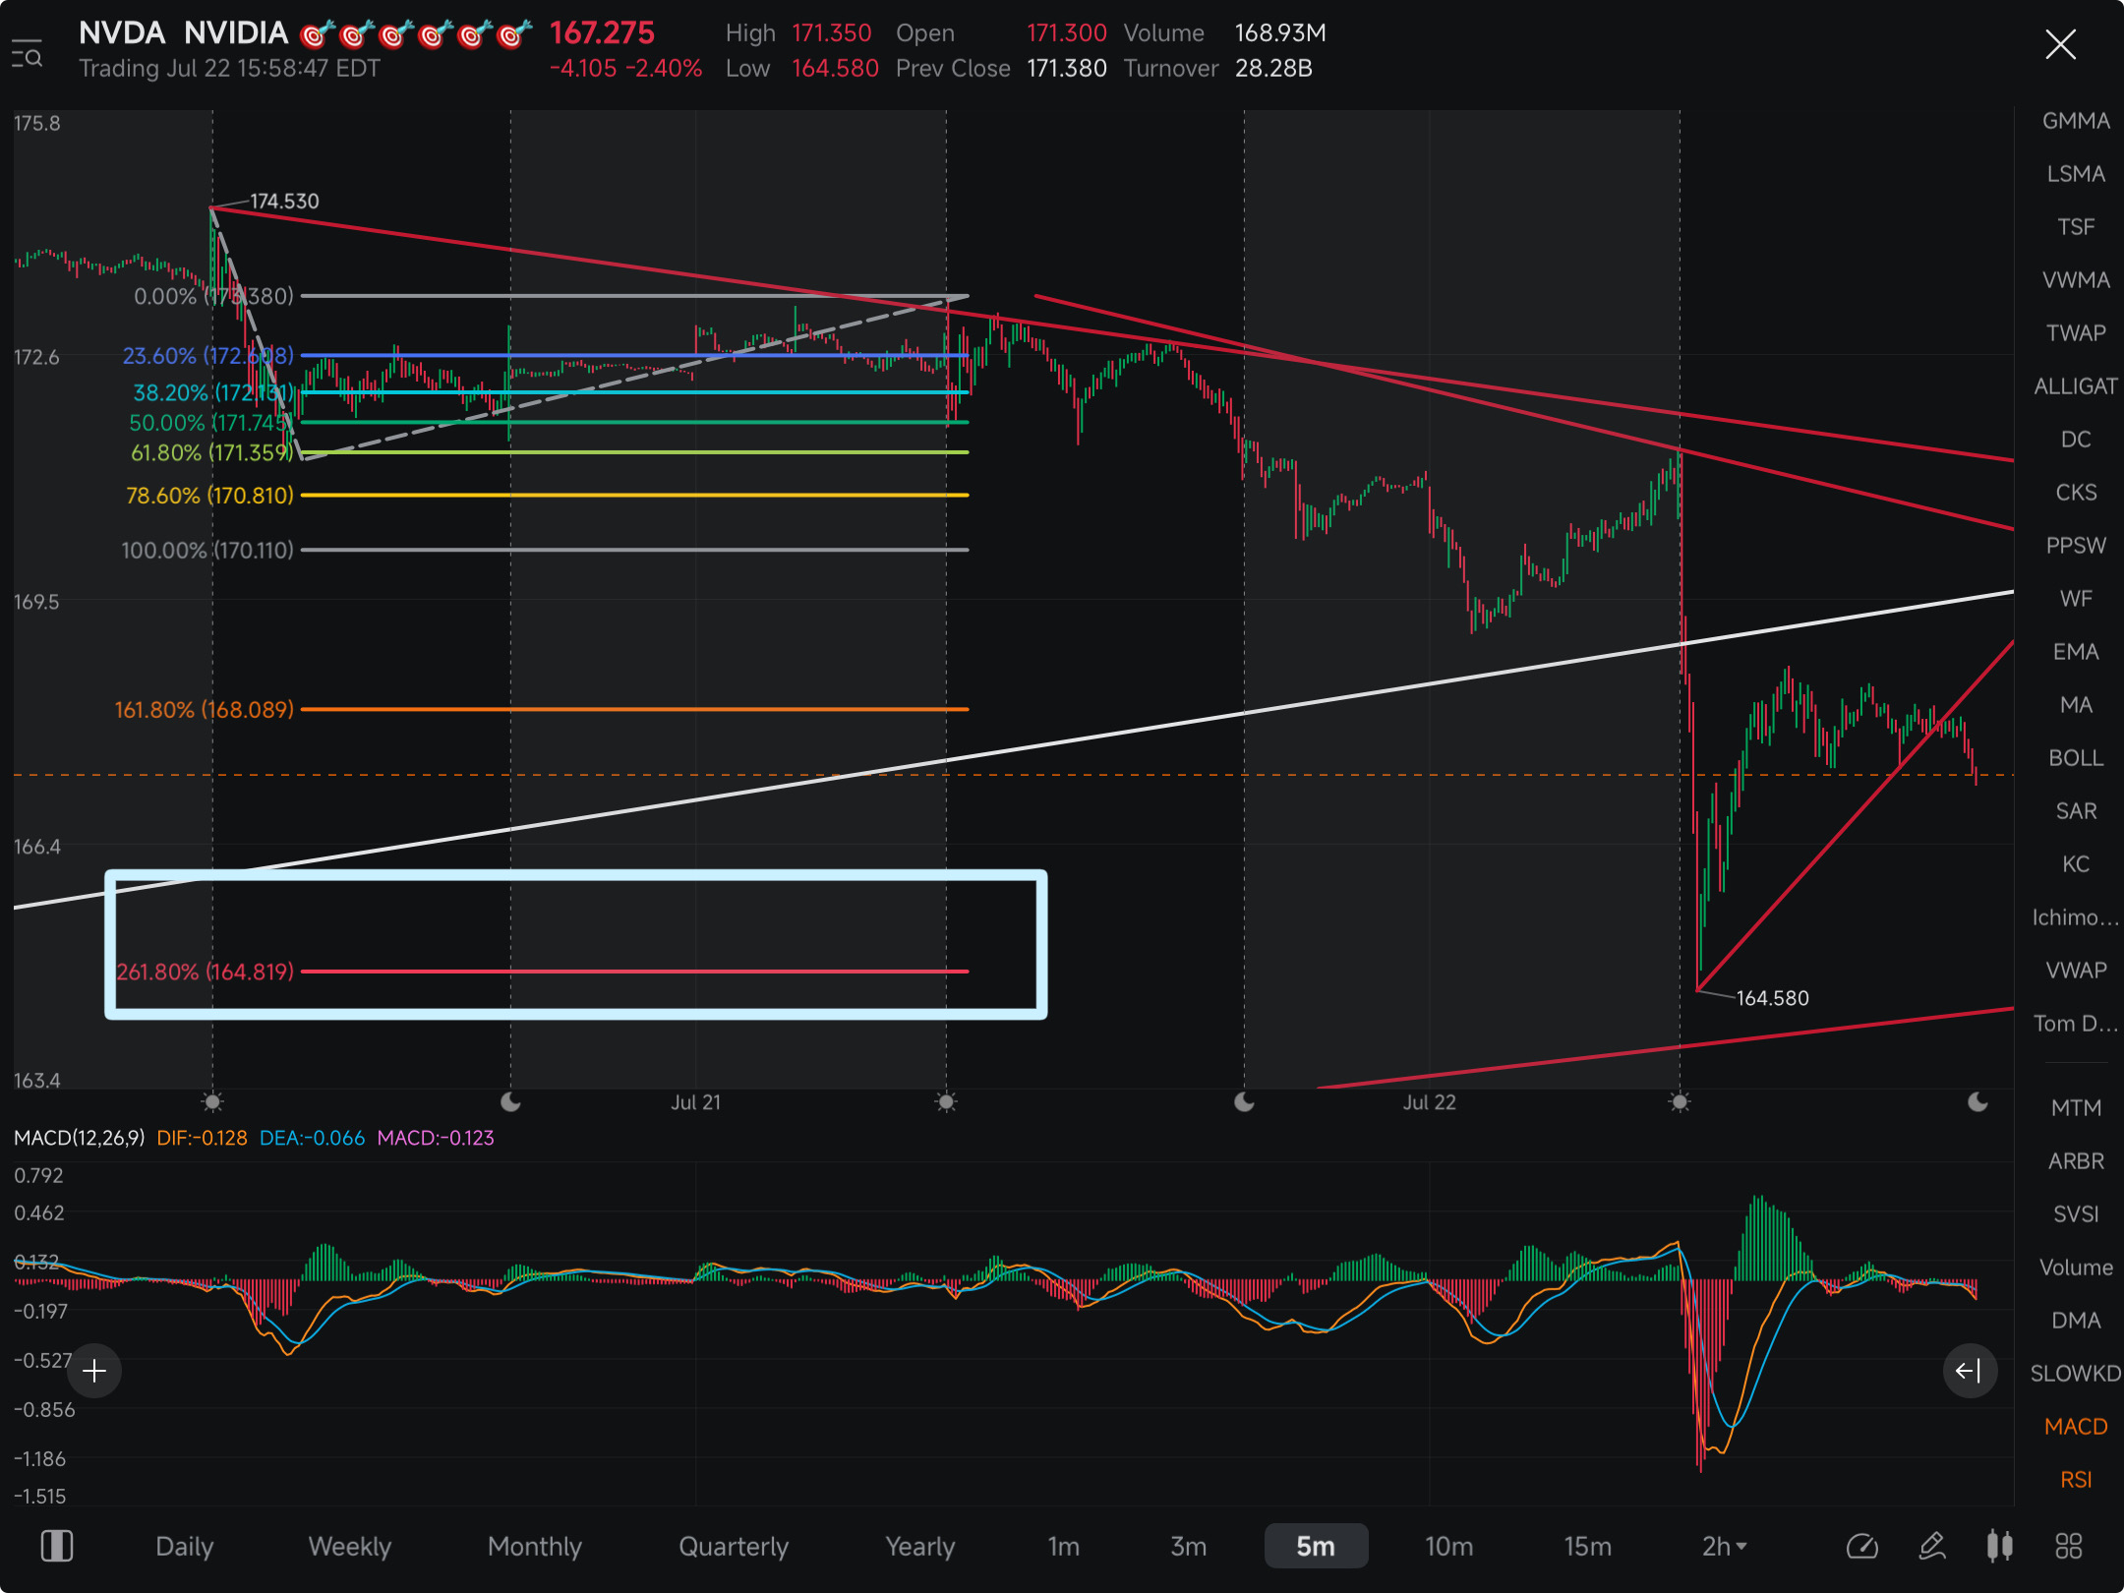2124x1593 pixels.
Task: Click the speedometer gauge icon
Action: 1862,1547
